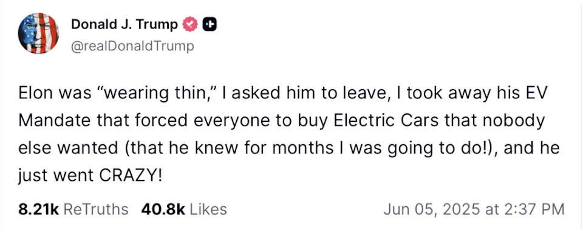Click the 2:37 PM time
This screenshot has height=248, width=583.
[x=534, y=209]
